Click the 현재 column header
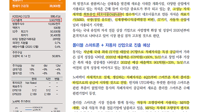Image resolution: width=200 pixels, height=112 pixels. click(34, 79)
